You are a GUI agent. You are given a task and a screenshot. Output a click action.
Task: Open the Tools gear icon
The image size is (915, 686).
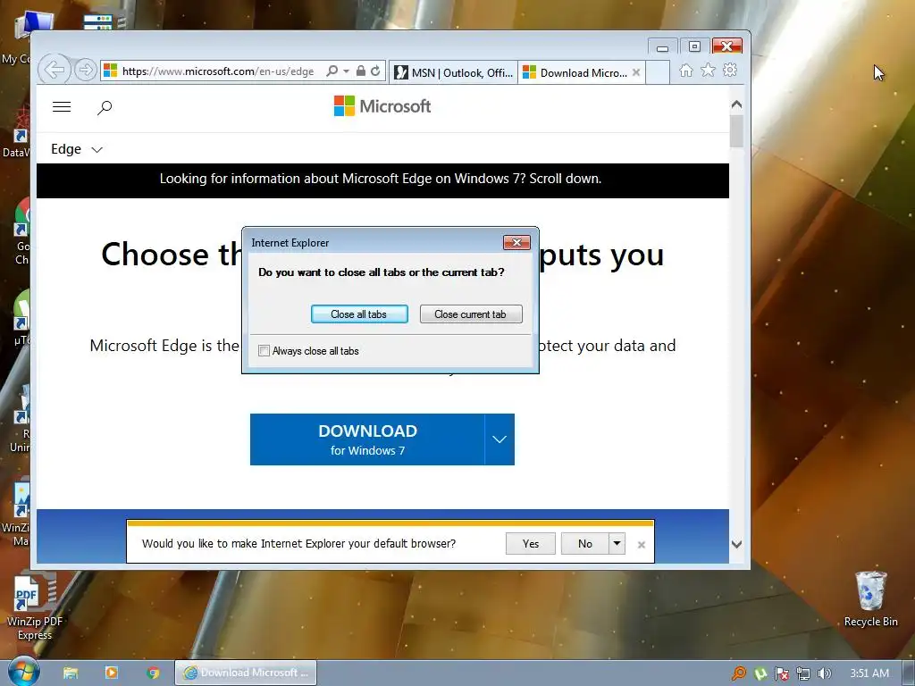730,71
